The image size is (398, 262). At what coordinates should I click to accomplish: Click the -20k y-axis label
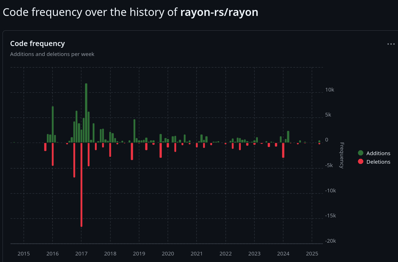(331, 241)
